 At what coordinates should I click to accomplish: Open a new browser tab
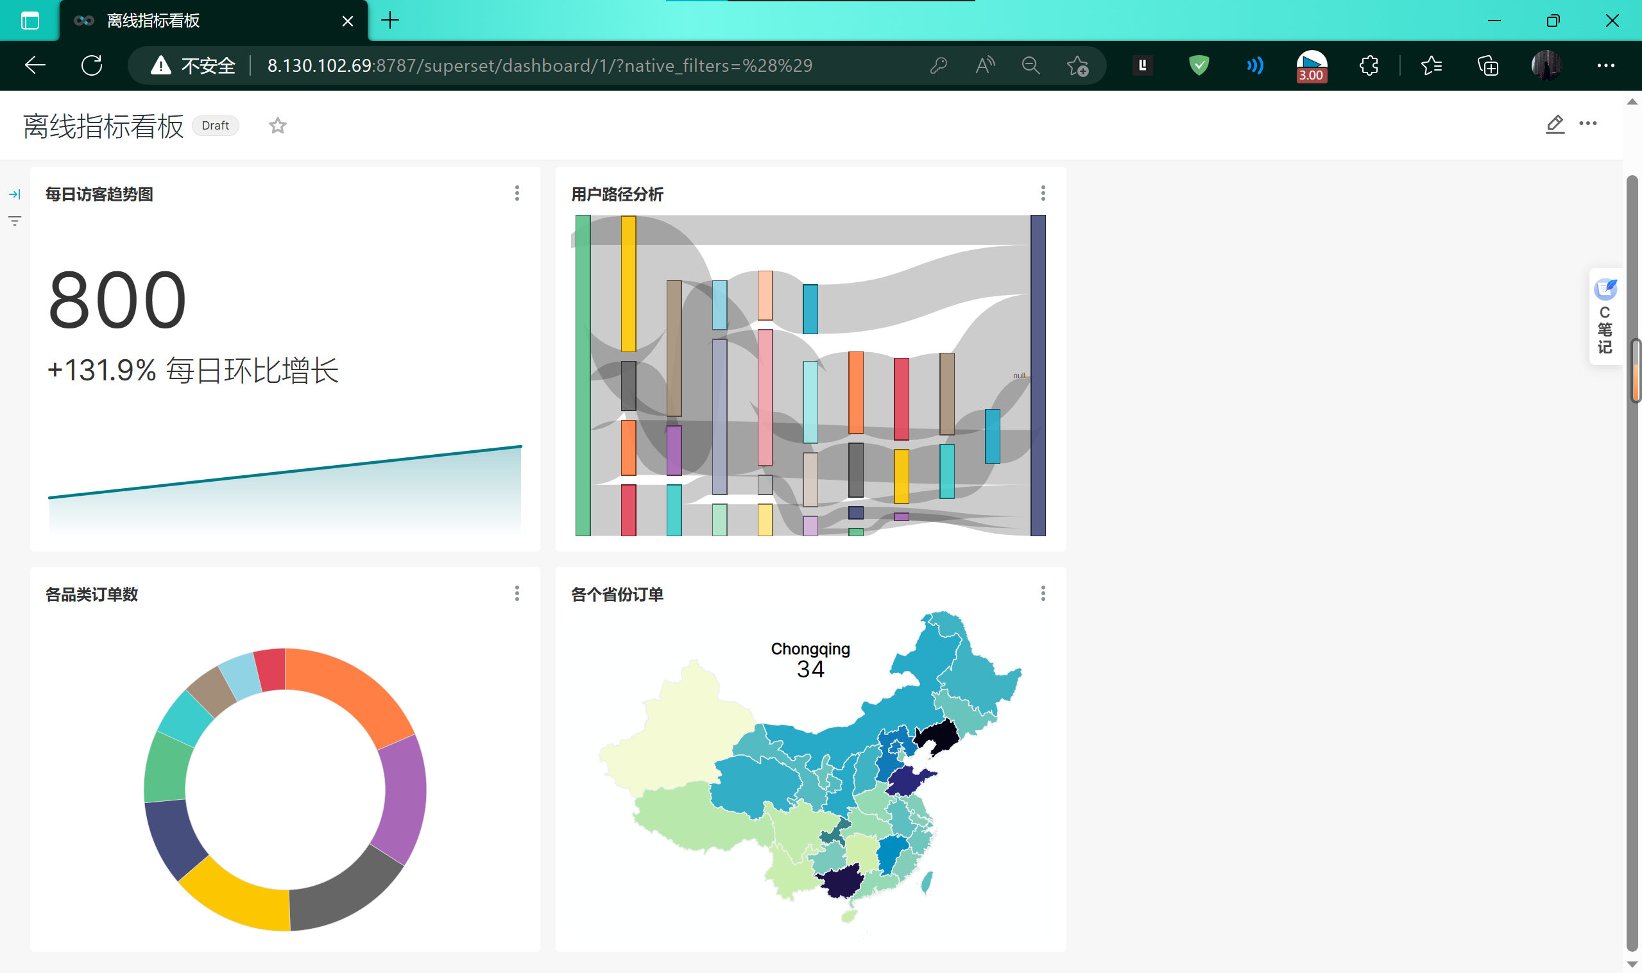[390, 21]
